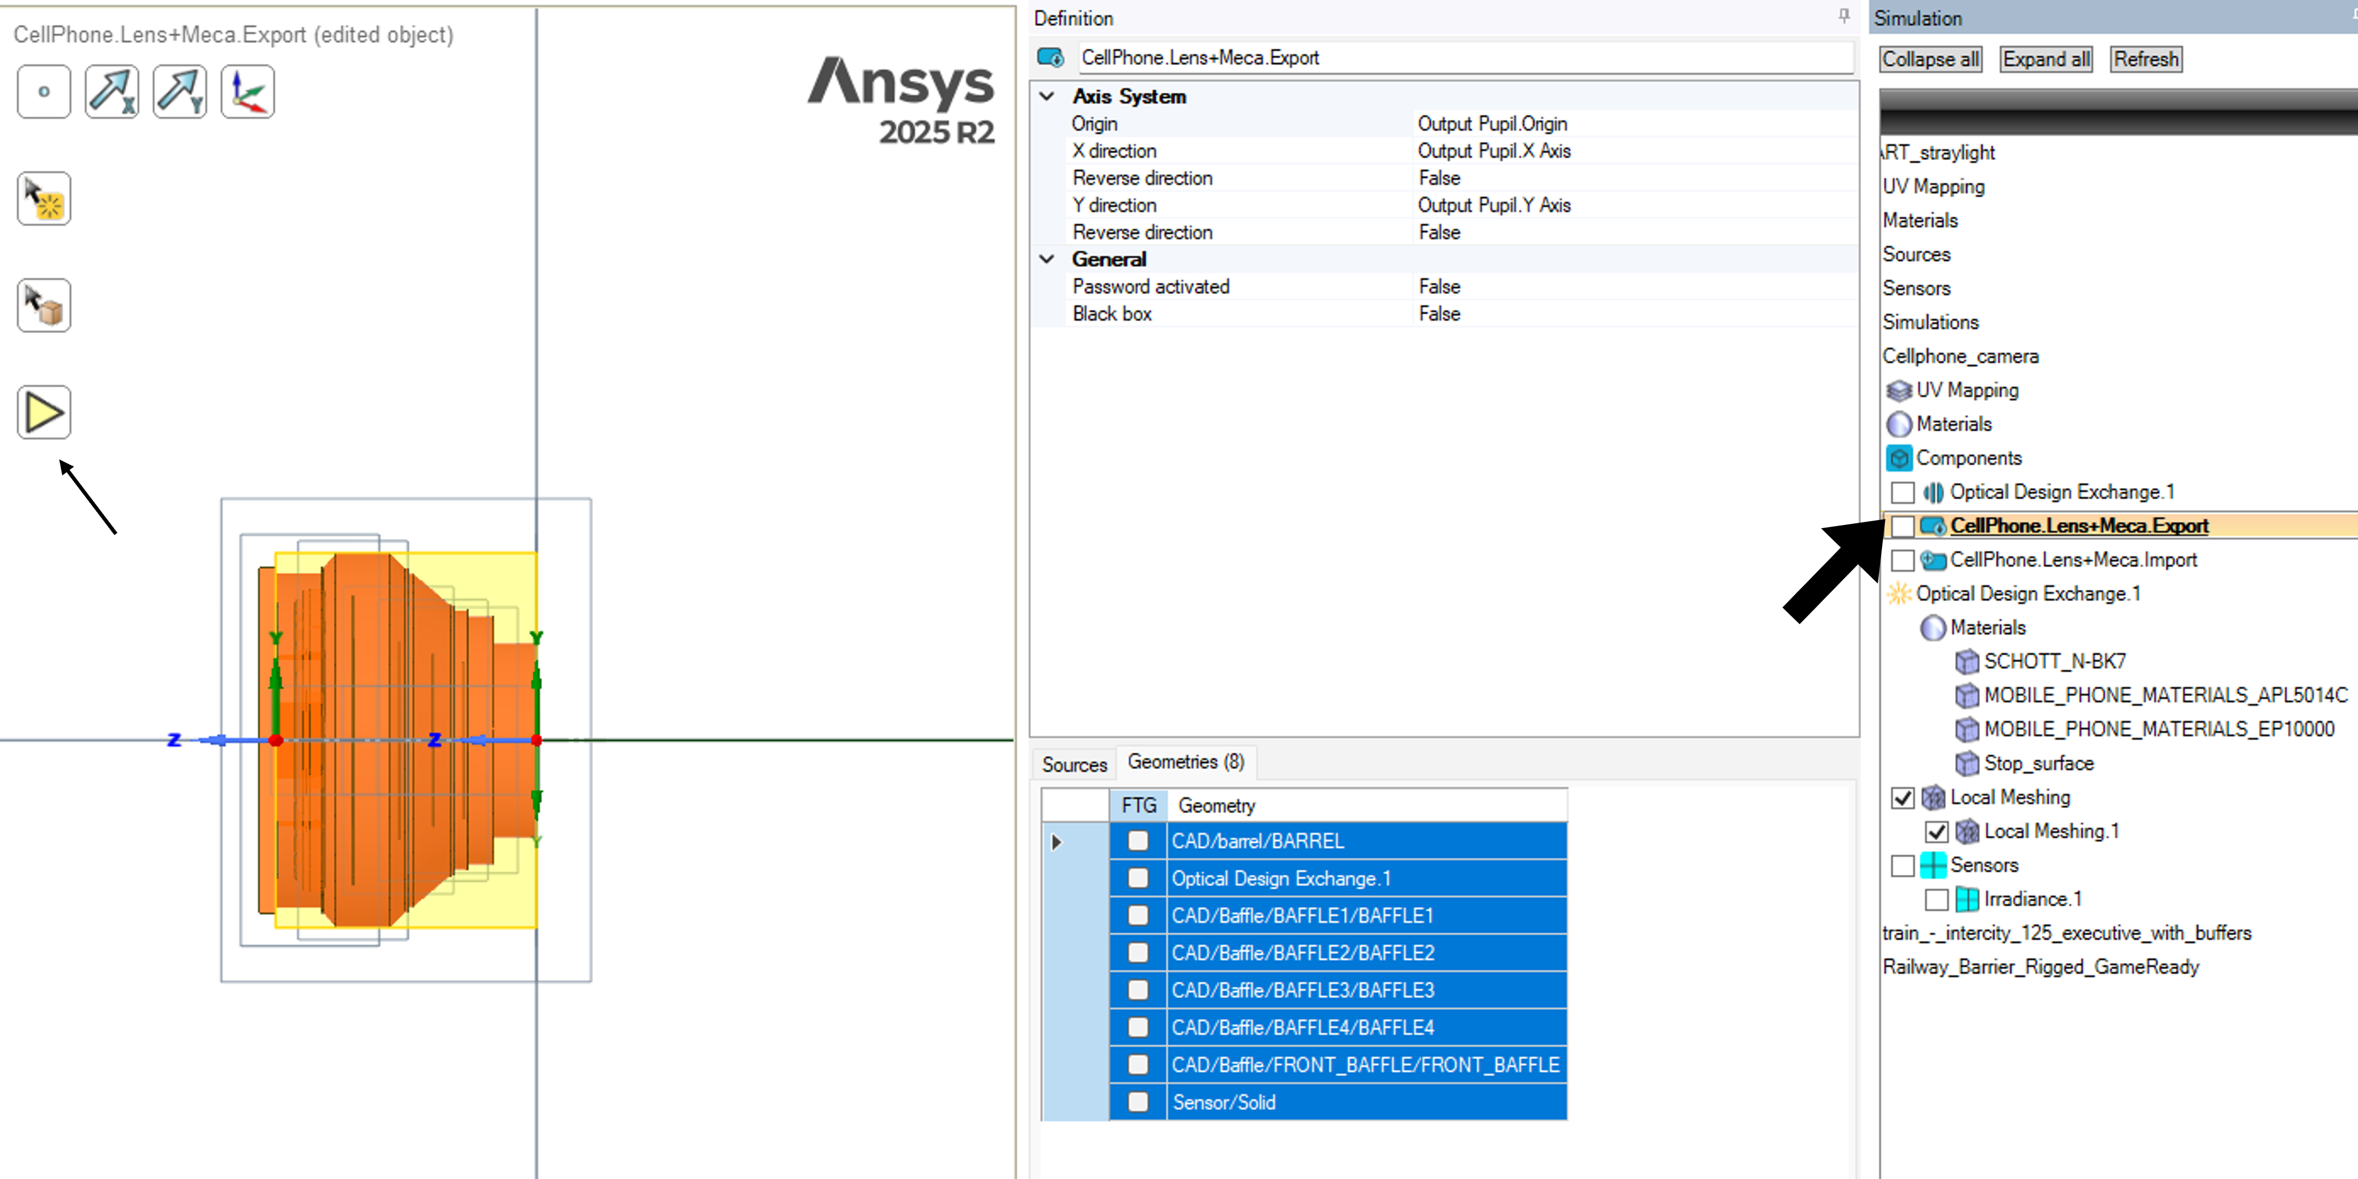2358x1179 pixels.
Task: Select the origin point tool
Action: coord(44,92)
